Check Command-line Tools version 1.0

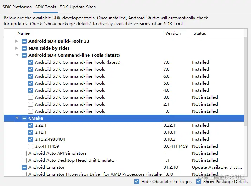click(31, 111)
